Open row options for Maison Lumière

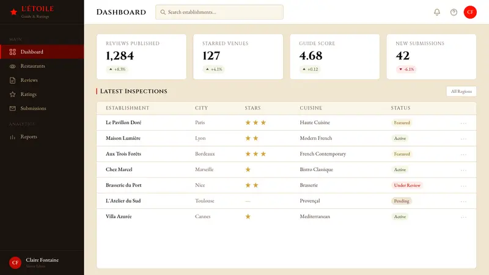(463, 139)
